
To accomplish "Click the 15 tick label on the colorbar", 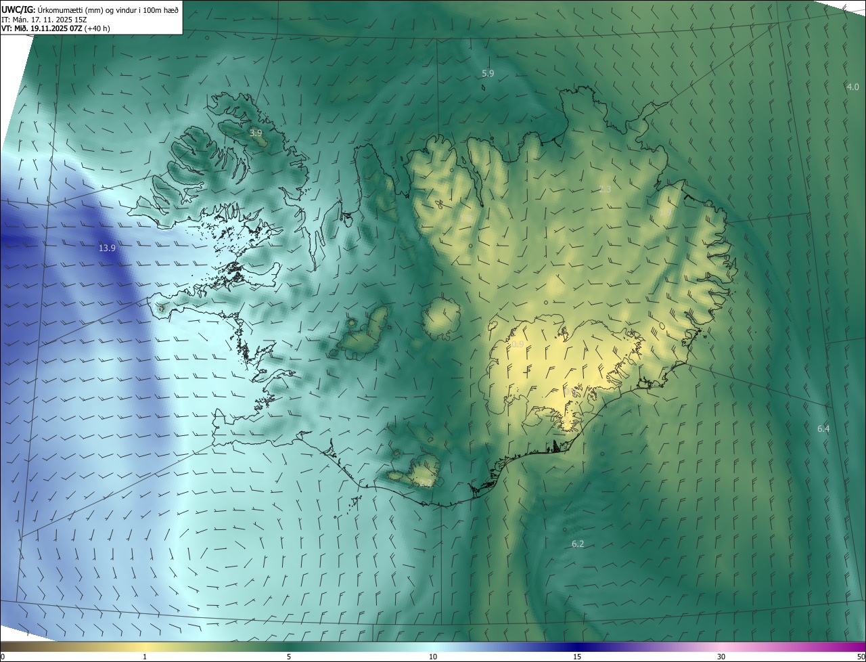I will [x=577, y=657].
